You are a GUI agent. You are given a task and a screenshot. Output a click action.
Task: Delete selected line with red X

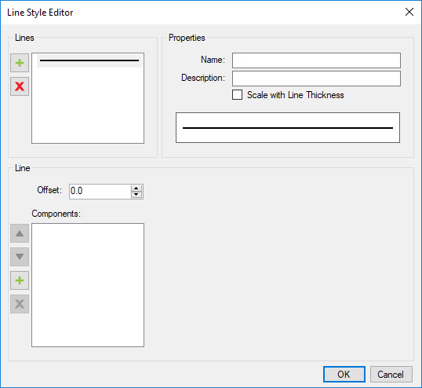pyautogui.click(x=20, y=86)
